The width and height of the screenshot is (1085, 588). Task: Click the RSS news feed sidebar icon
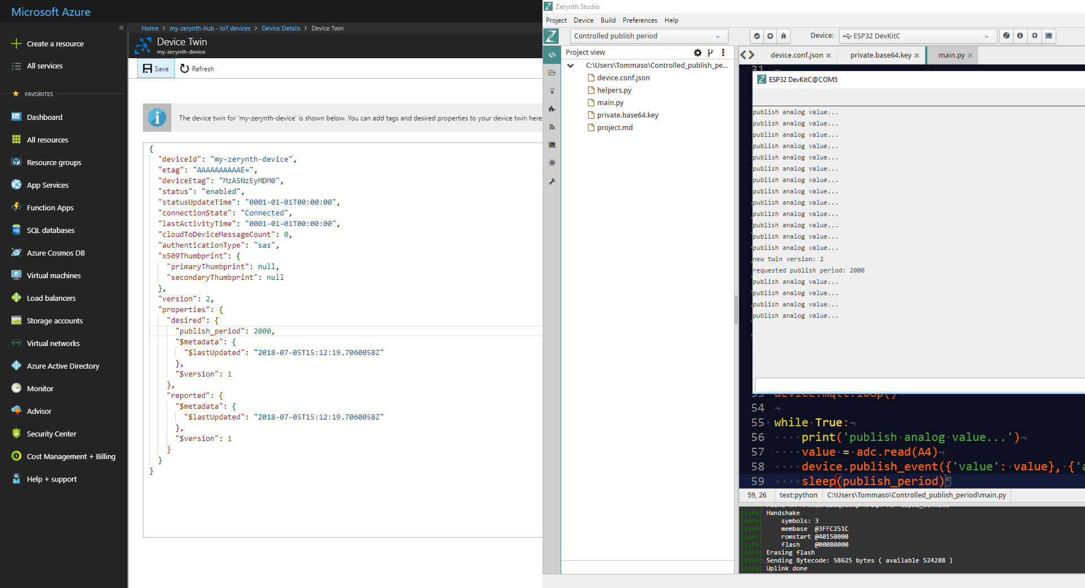(552, 127)
